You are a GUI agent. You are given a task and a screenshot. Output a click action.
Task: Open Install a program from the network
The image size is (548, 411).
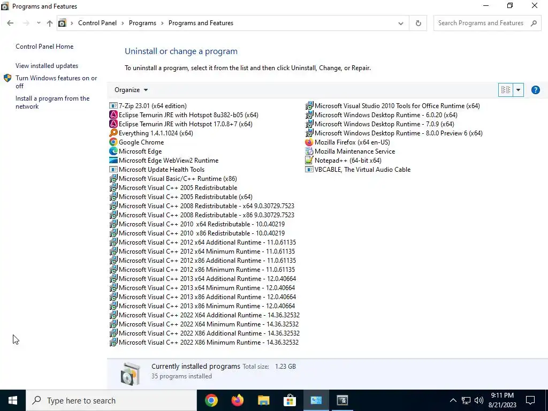tap(52, 102)
